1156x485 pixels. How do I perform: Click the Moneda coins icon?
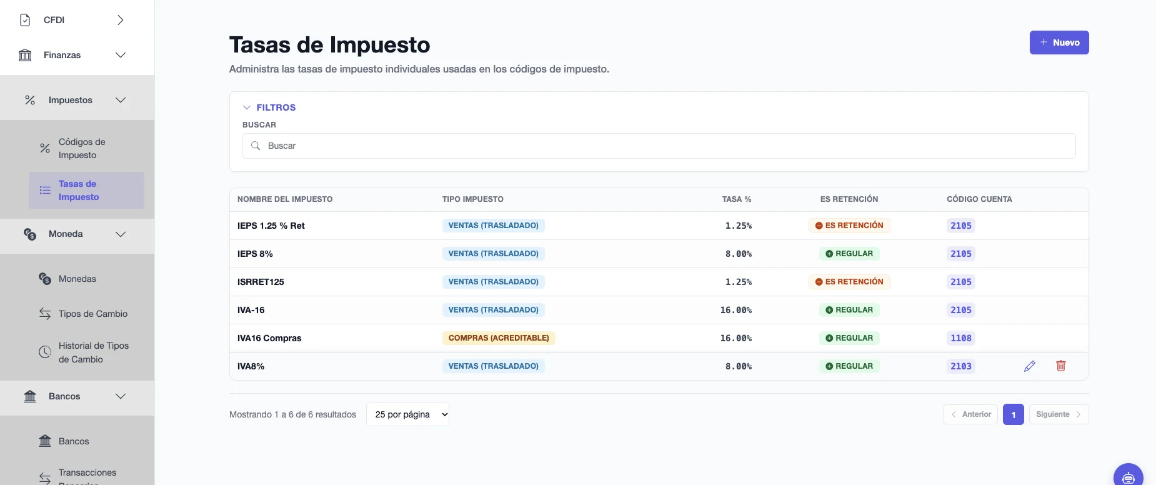click(x=30, y=234)
